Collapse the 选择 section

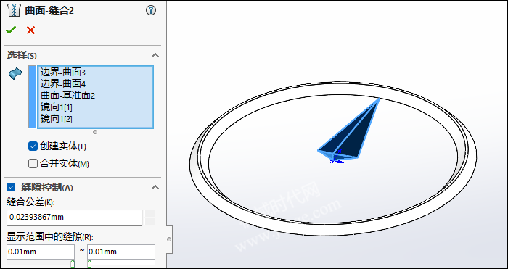(155, 55)
